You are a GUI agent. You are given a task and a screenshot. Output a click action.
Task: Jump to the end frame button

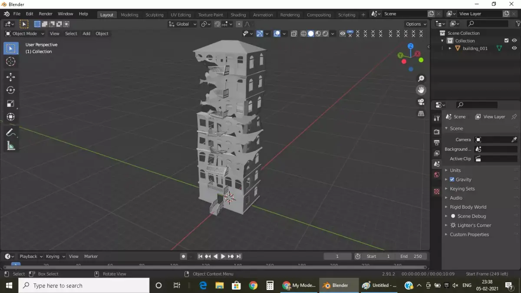[x=239, y=257]
